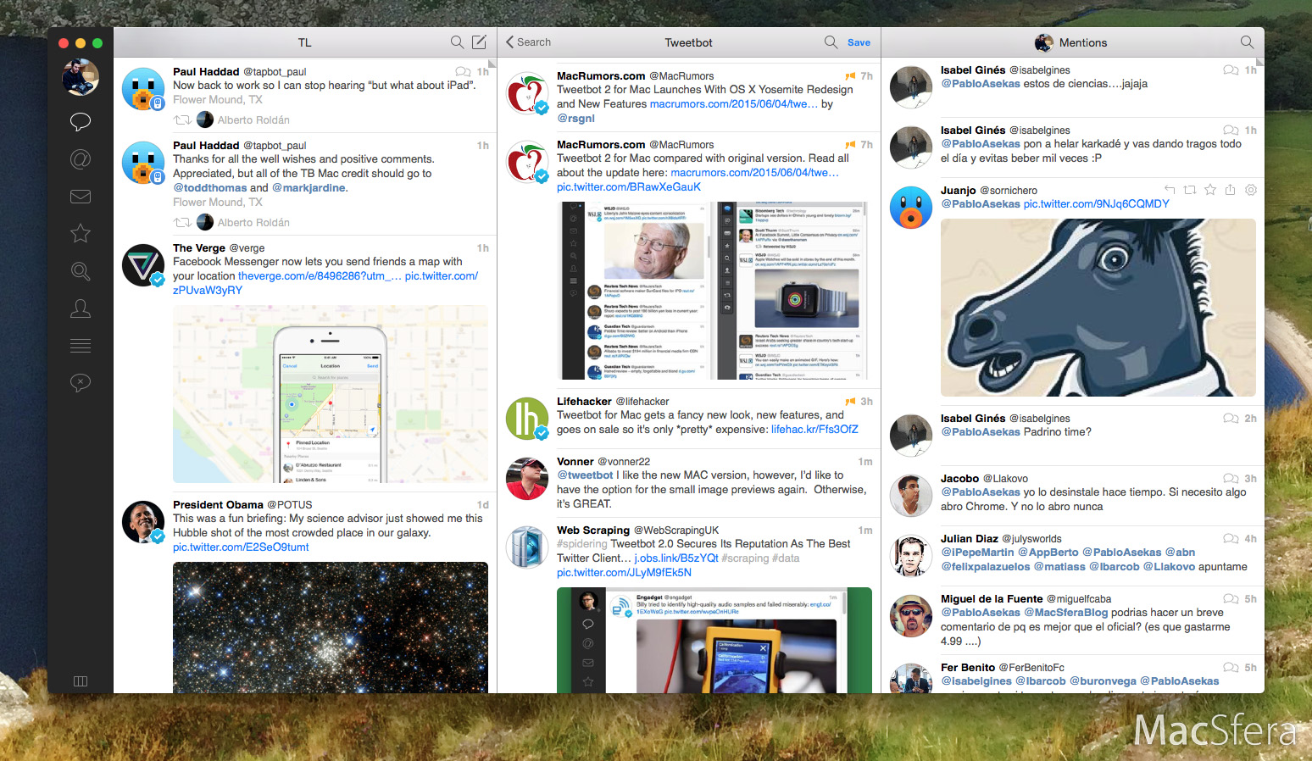The width and height of the screenshot is (1312, 761).
Task: Click the Vonner @vonner22 name
Action: (x=603, y=462)
